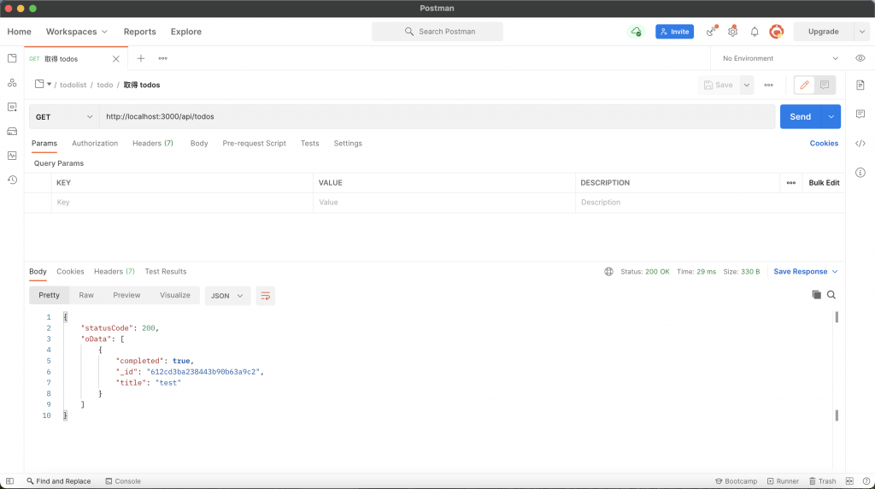875x489 pixels.
Task: Select Raw response view
Action: pyautogui.click(x=86, y=295)
